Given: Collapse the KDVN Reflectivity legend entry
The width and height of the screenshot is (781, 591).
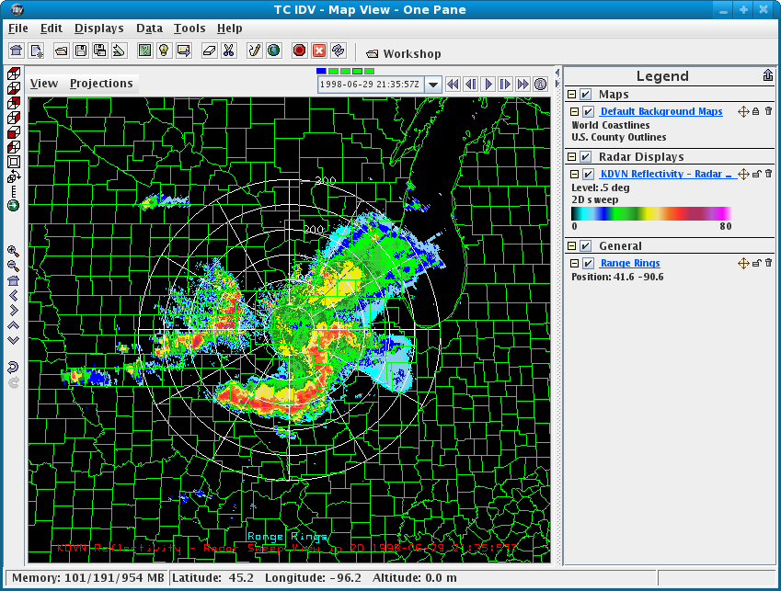Looking at the screenshot, I should click(575, 174).
